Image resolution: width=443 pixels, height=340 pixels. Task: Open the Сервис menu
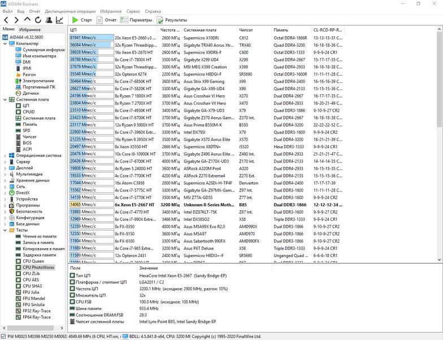(133, 11)
